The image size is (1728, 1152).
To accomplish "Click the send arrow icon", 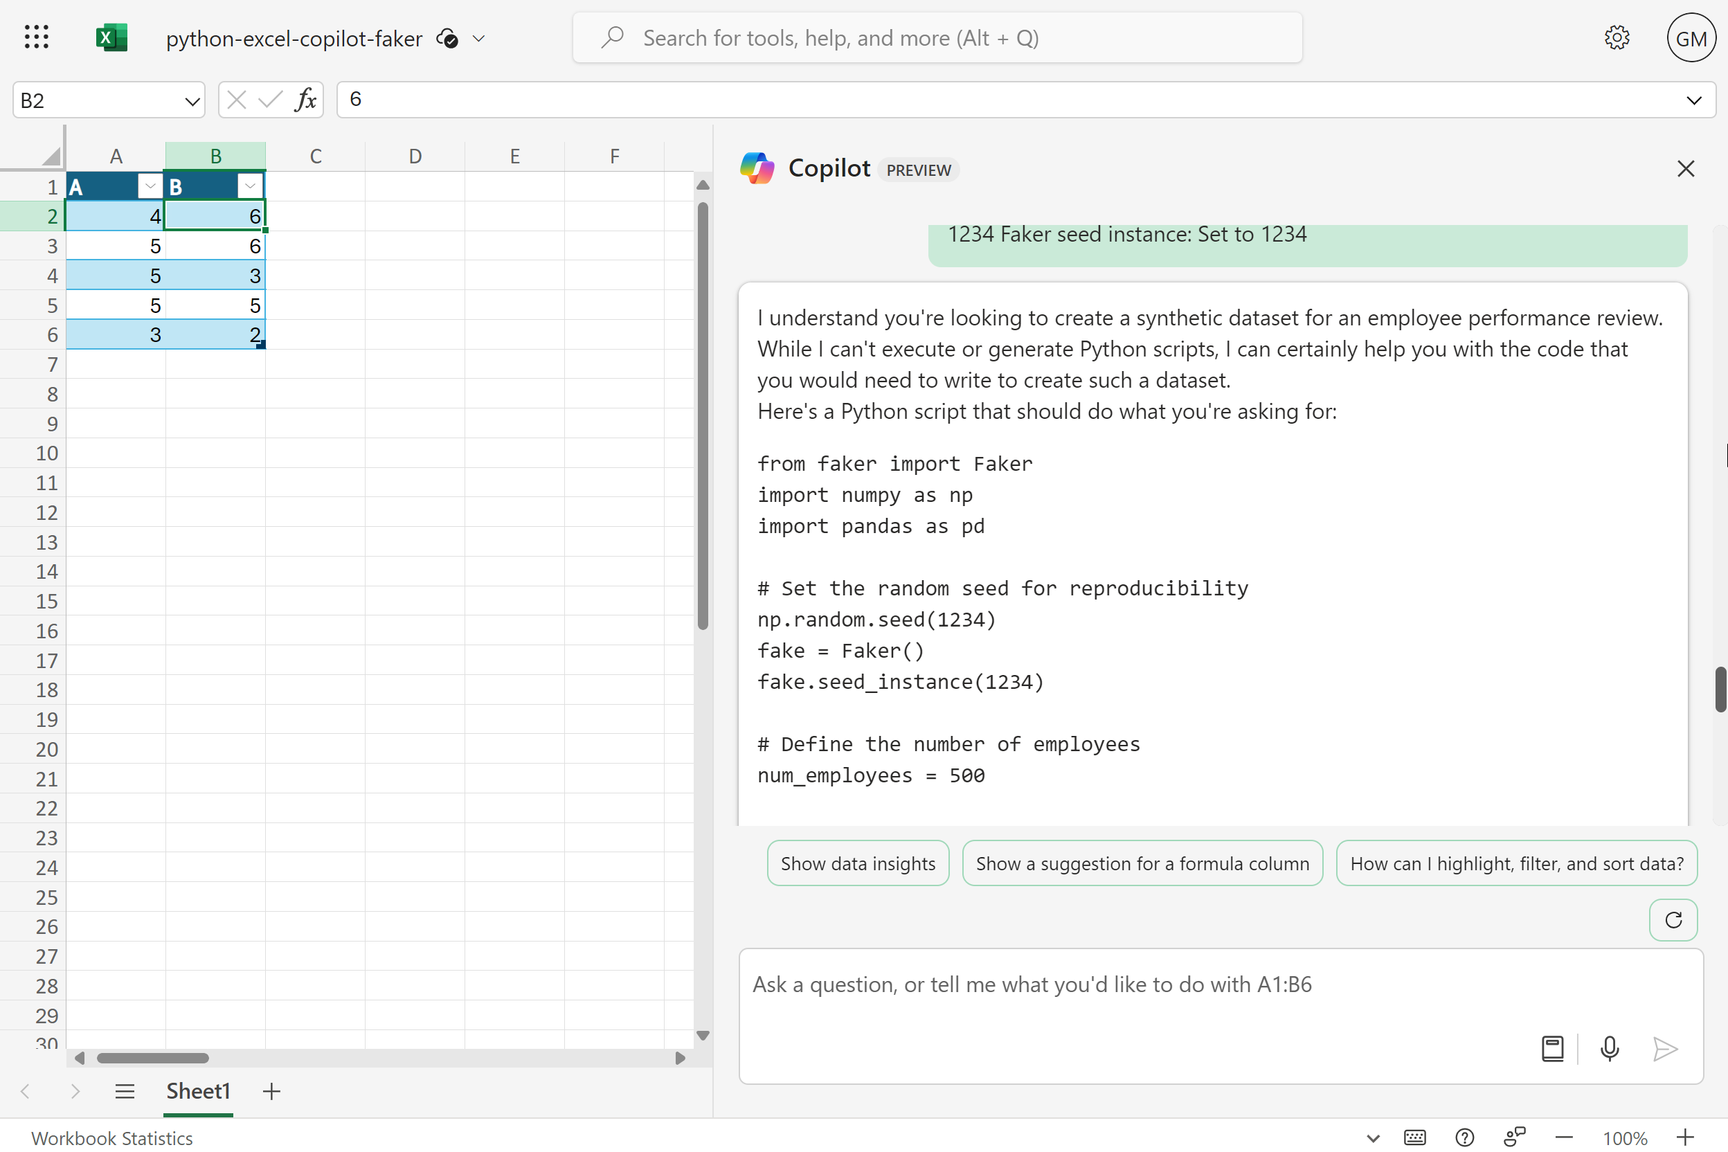I will coord(1664,1048).
